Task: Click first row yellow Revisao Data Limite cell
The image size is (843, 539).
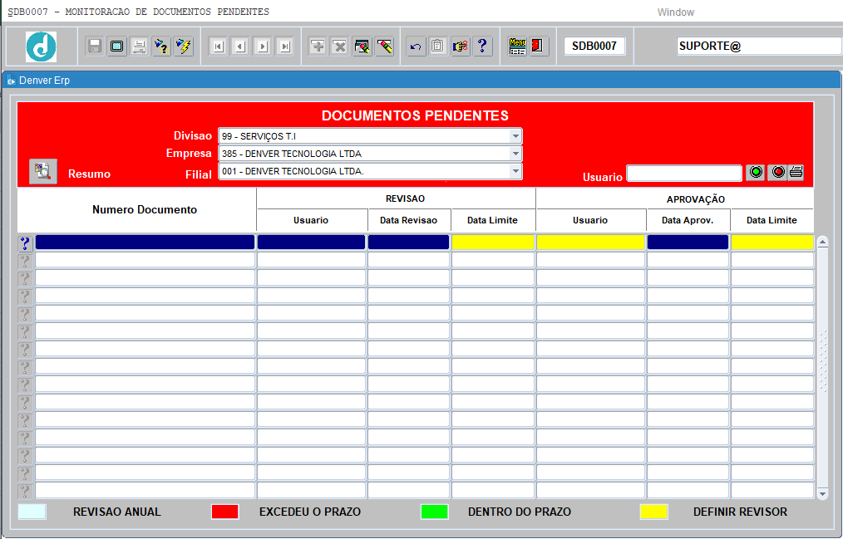Action: click(x=493, y=243)
